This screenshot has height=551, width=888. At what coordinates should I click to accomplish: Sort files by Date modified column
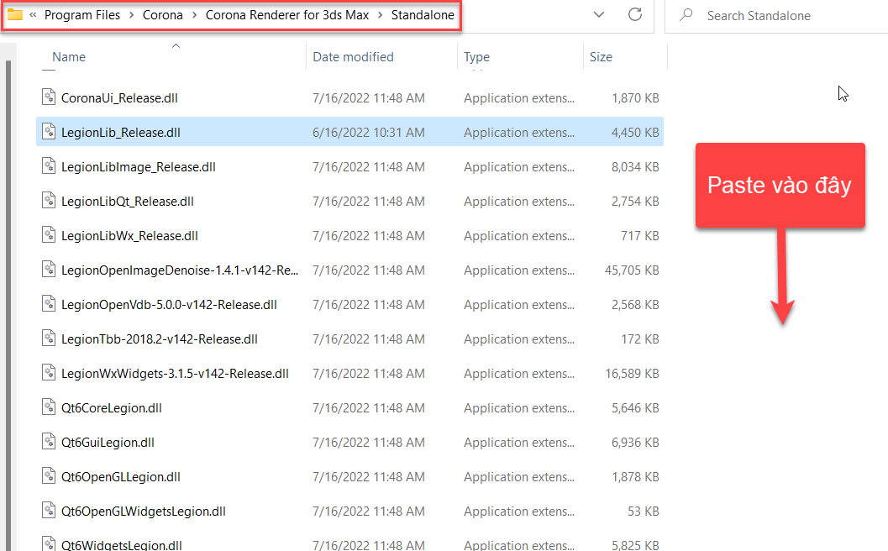[353, 56]
